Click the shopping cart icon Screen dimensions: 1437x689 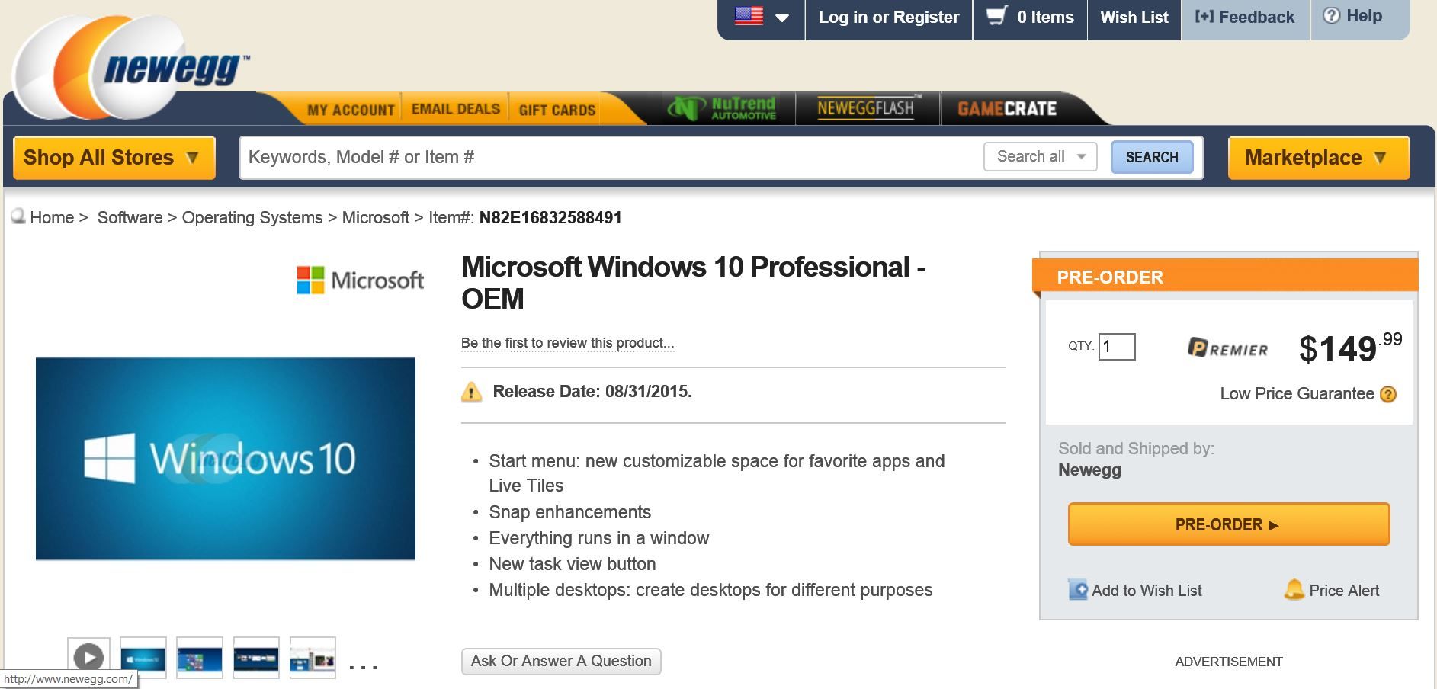pyautogui.click(x=996, y=16)
